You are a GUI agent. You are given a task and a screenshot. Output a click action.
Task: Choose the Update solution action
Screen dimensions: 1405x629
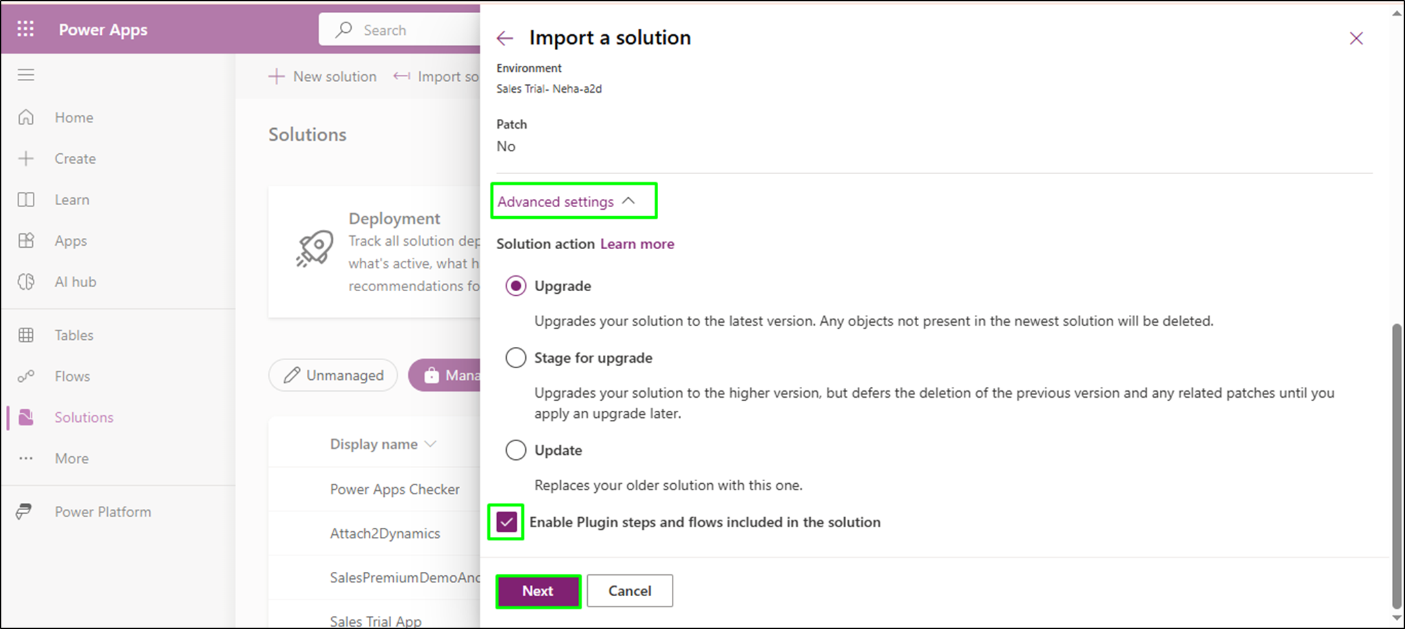pos(516,450)
